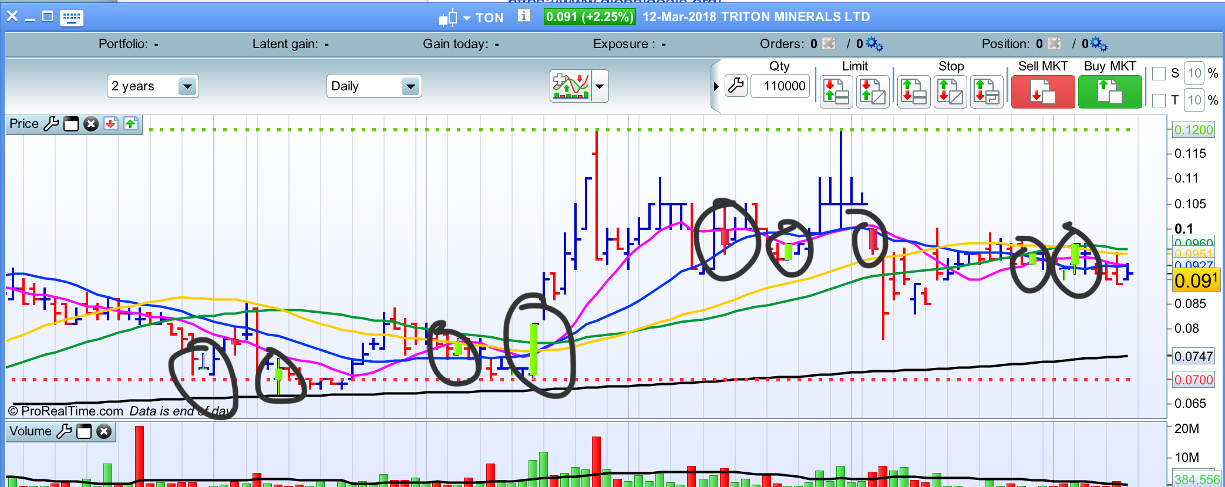
Task: Click the third Stop order icon
Action: [x=987, y=92]
